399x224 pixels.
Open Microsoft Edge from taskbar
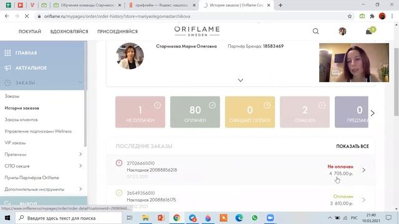[x=239, y=218]
